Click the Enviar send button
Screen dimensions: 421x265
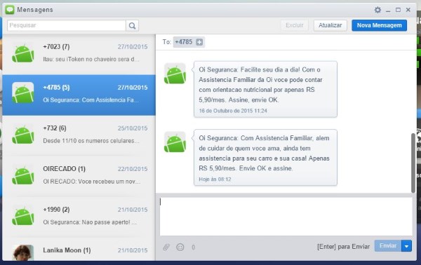coord(388,246)
